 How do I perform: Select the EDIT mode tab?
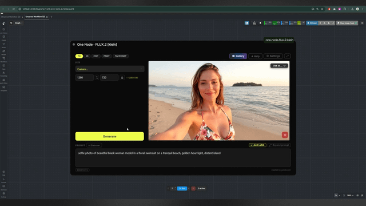coord(96,56)
